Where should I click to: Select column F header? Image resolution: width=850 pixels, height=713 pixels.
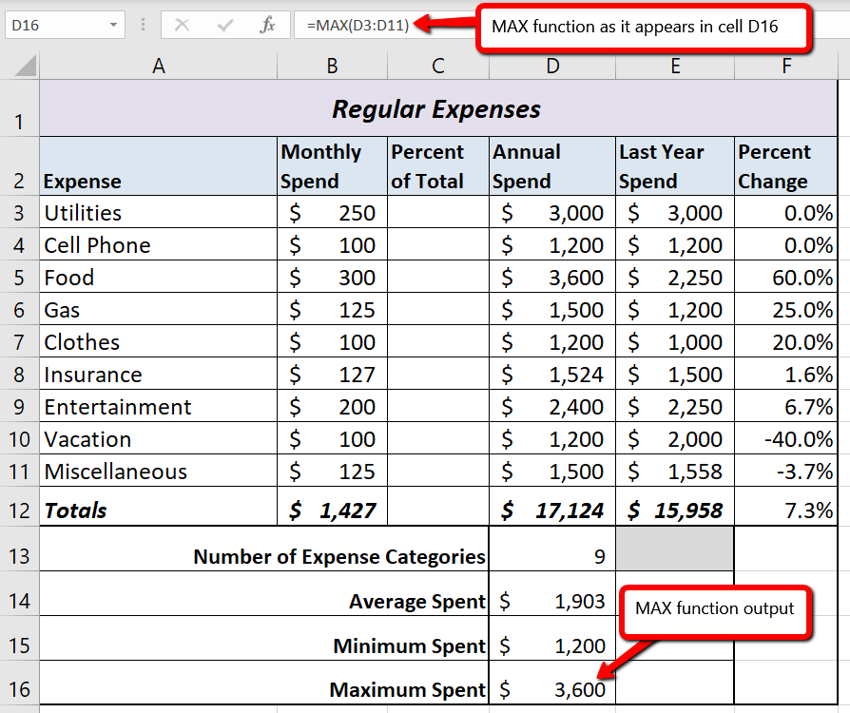click(786, 66)
